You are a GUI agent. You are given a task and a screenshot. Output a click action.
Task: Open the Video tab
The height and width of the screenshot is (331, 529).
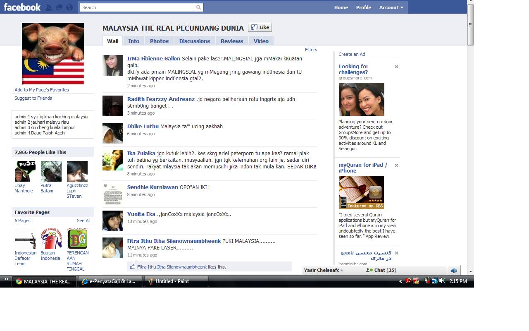(x=261, y=41)
